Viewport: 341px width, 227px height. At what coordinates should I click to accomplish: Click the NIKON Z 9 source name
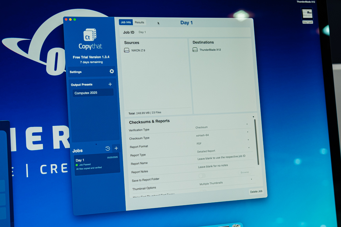[138, 50]
